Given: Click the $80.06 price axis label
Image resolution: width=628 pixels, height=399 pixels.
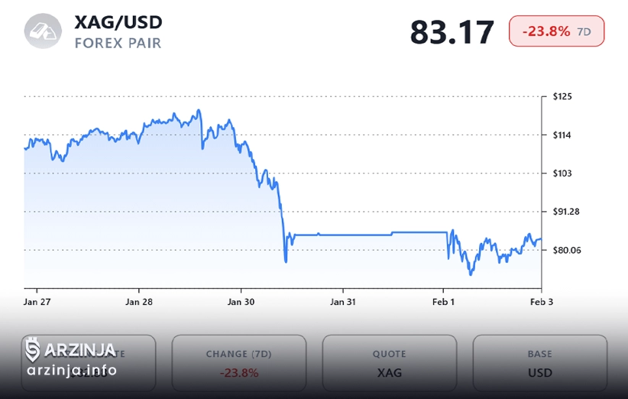Looking at the screenshot, I should coord(566,250).
